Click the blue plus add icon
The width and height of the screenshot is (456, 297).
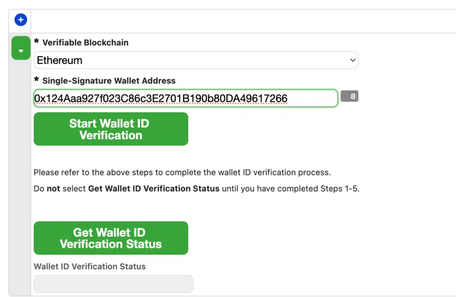coord(20,20)
